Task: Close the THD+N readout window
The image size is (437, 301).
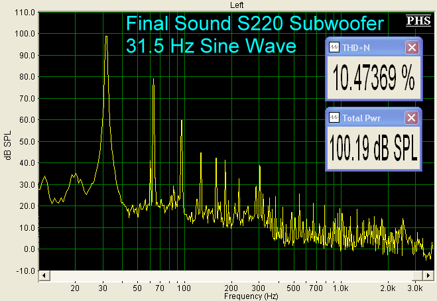Action: [x=412, y=48]
